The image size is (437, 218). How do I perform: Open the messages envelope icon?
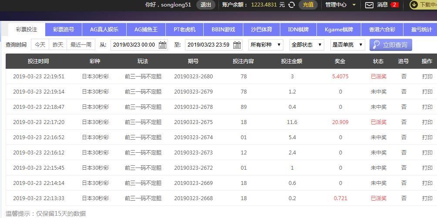tap(369, 5)
